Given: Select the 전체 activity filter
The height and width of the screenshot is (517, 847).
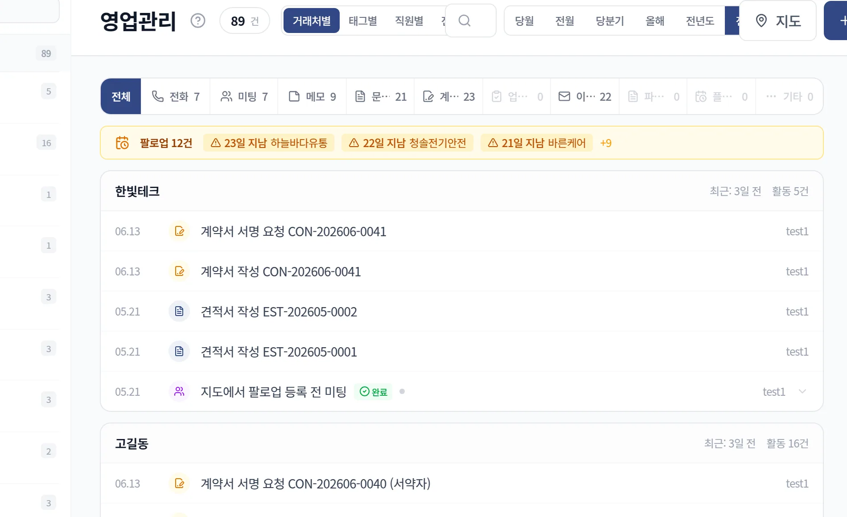Looking at the screenshot, I should pos(121,96).
